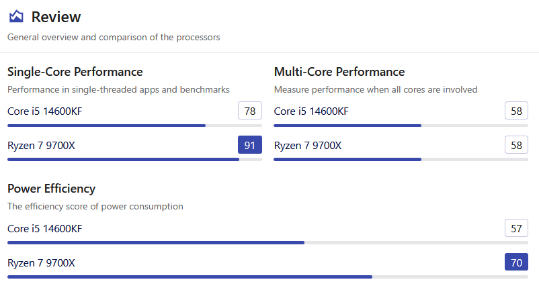Click Core i5 14600KF under Multi-Core Performance
This screenshot has width=539, height=292.
pos(311,111)
